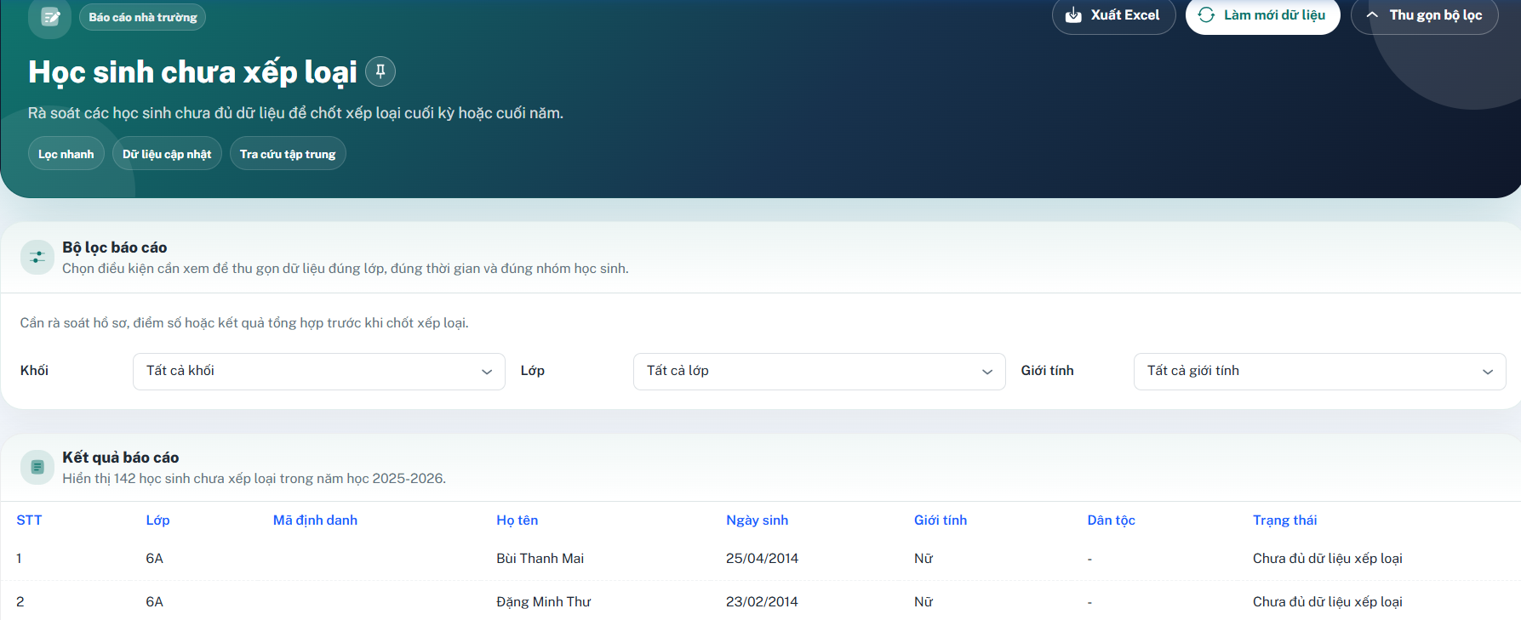This screenshot has width=1521, height=620.
Task: Select the Lọc nhanh chip
Action: coord(66,154)
